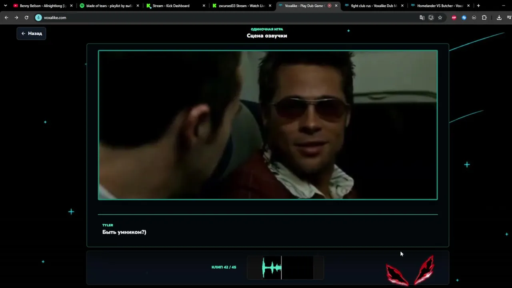Switch to the blade of tears playlist tab
The width and height of the screenshot is (512, 288).
(109, 6)
